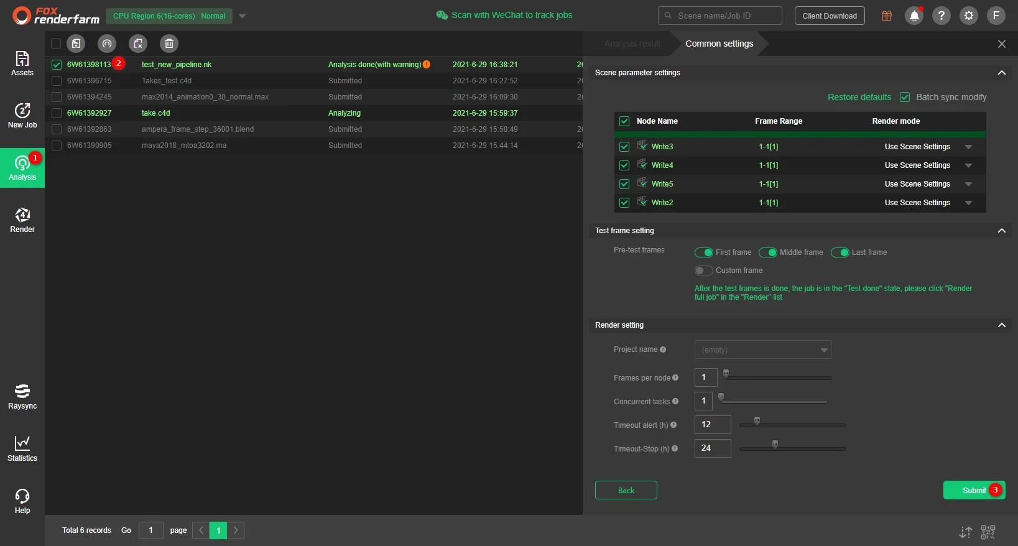Click the Timeout alert slider

(x=792, y=425)
